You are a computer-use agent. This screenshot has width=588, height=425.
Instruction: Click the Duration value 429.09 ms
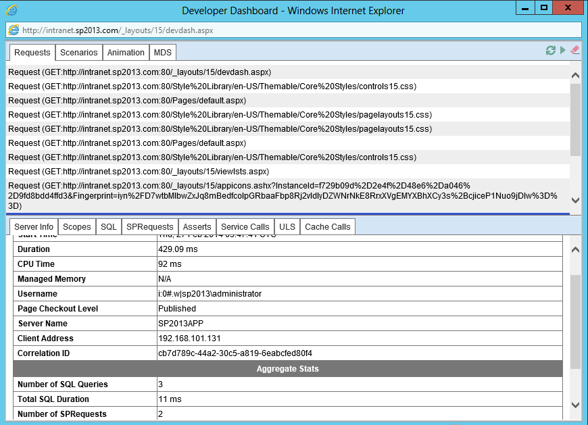[178, 249]
